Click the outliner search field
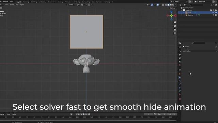The height and width of the screenshot is (123, 218). pos(197,5)
